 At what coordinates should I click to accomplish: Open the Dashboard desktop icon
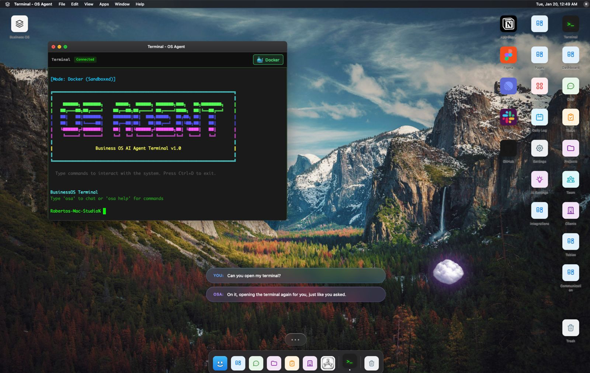click(x=570, y=55)
